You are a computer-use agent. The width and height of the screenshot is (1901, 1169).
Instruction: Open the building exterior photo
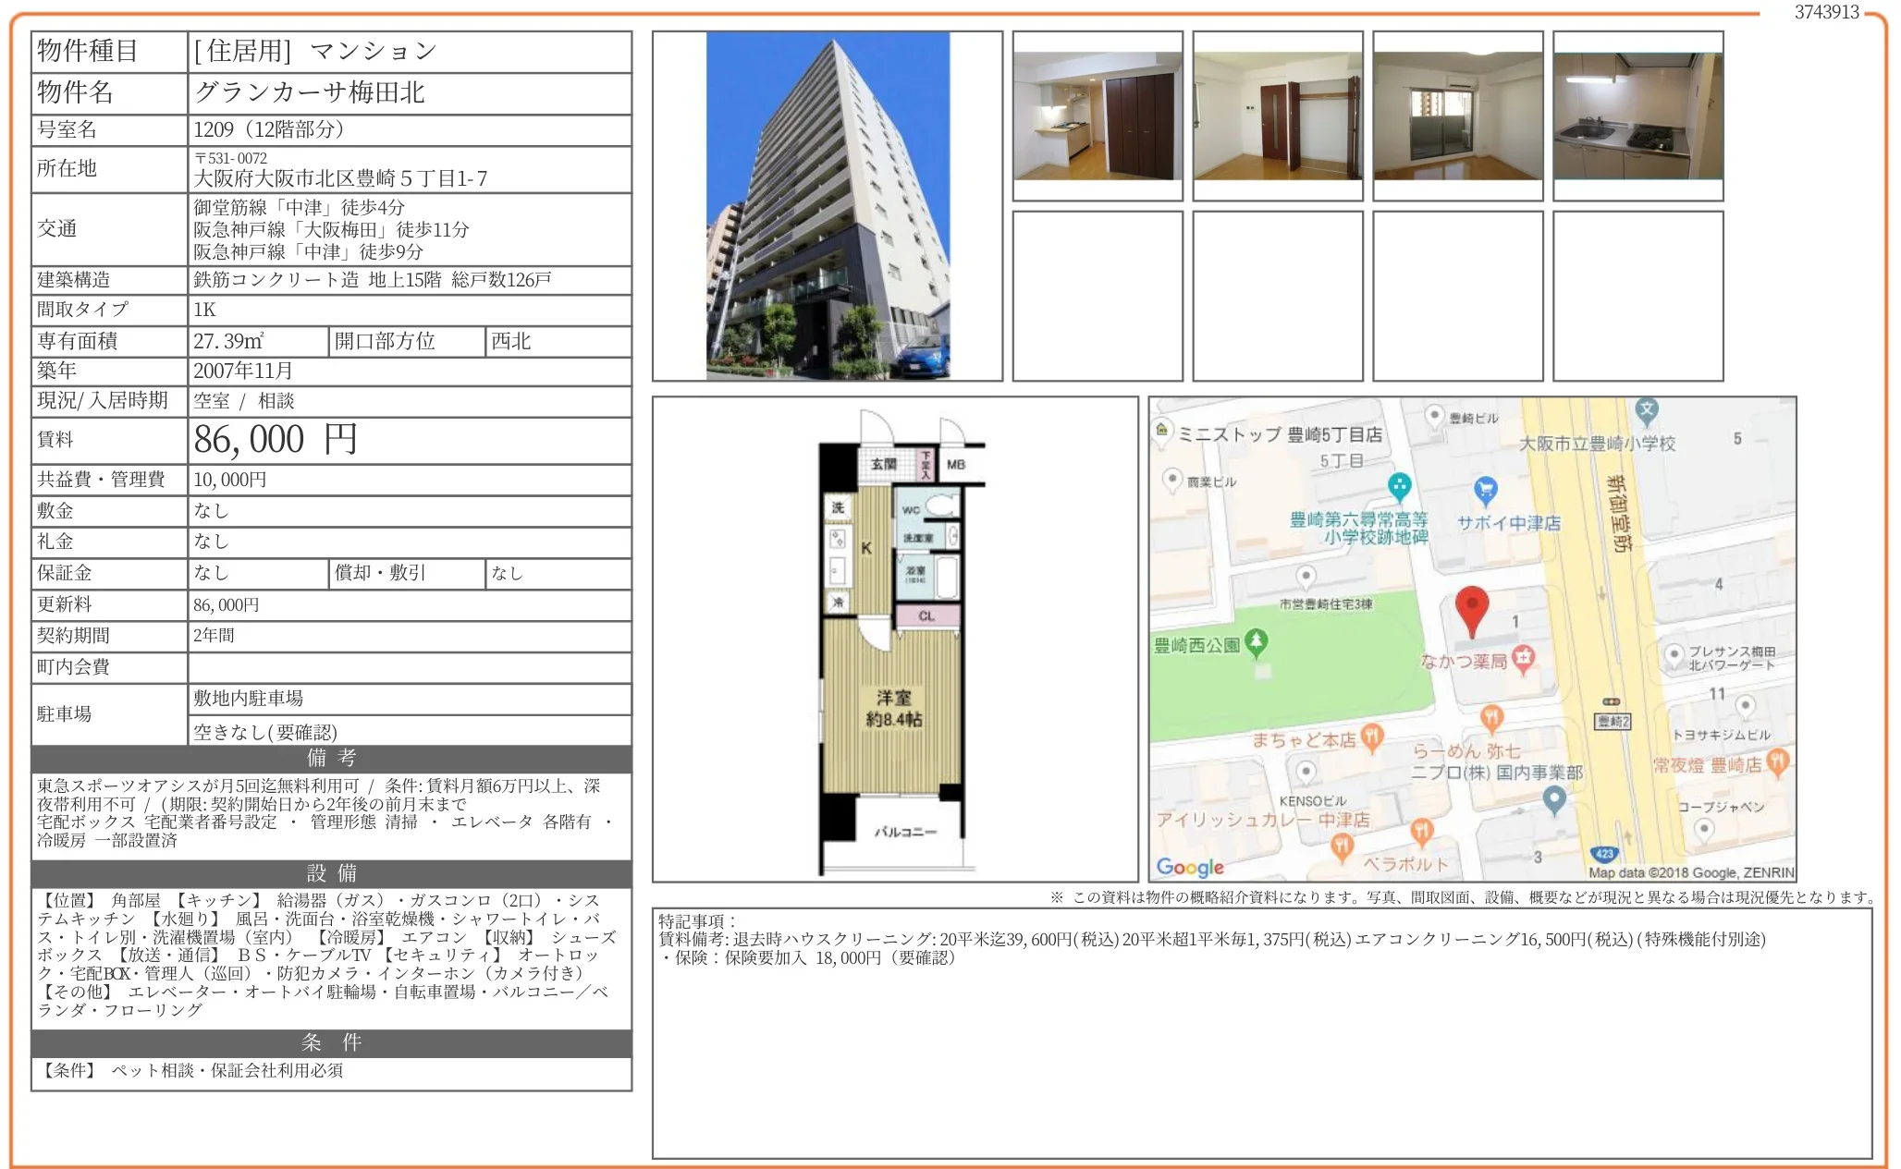coord(828,206)
